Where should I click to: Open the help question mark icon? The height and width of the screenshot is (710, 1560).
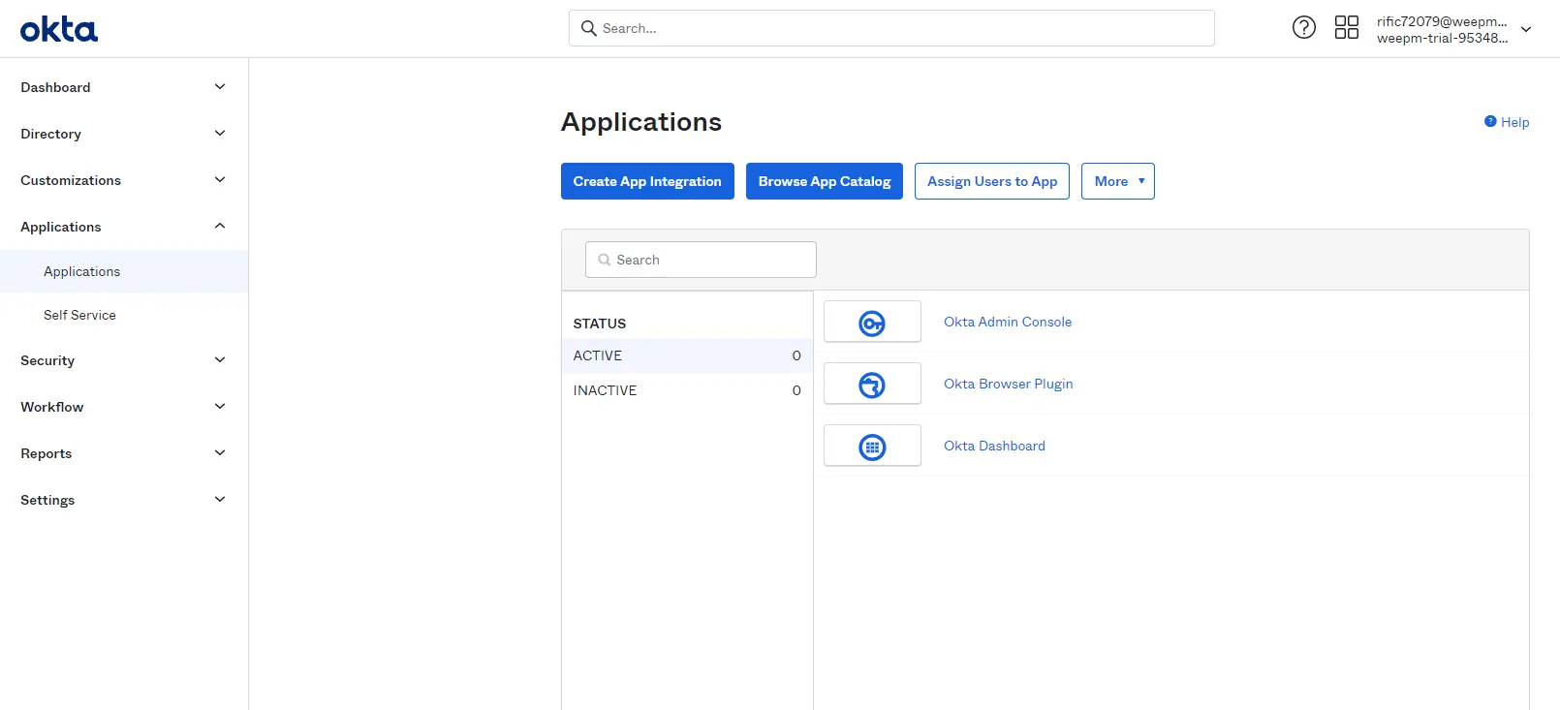coord(1304,27)
